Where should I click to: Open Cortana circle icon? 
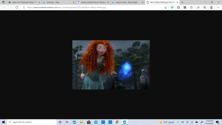pyautogui.click(x=60, y=122)
